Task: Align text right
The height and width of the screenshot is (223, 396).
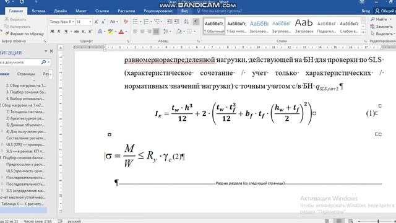Action: (149, 32)
